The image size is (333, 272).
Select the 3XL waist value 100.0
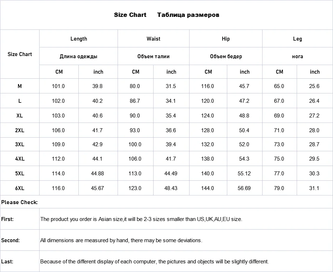pyautogui.click(x=135, y=144)
